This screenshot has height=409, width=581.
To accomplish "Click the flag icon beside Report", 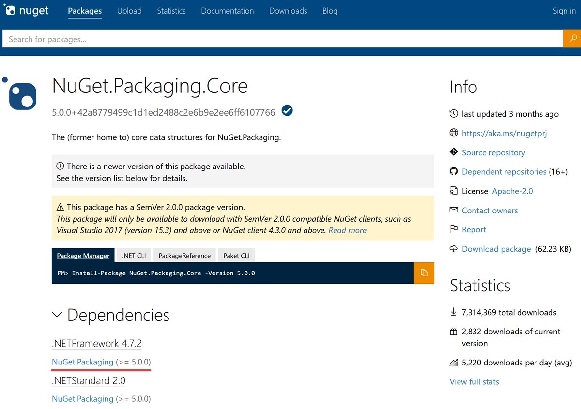I will pyautogui.click(x=454, y=229).
